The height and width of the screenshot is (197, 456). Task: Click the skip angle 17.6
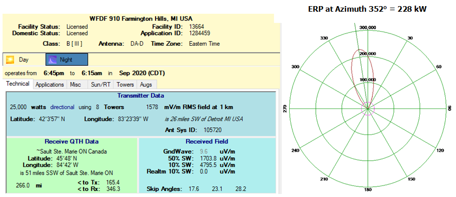pyautogui.click(x=194, y=189)
